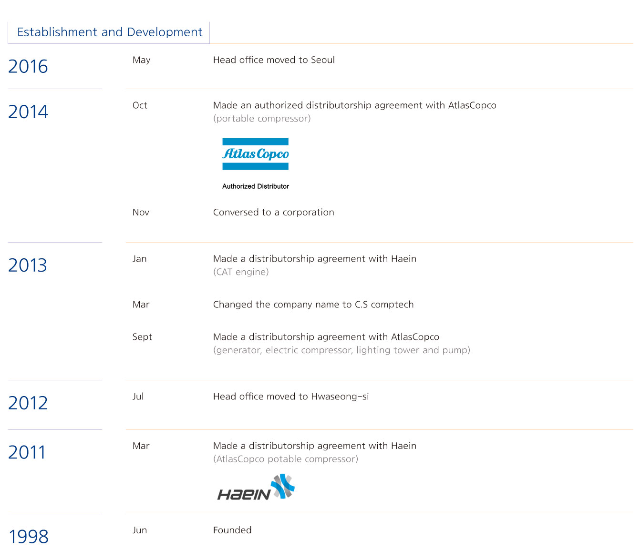Screen dimensions: 641x560
Task: Click the May month label
Action: point(142,60)
